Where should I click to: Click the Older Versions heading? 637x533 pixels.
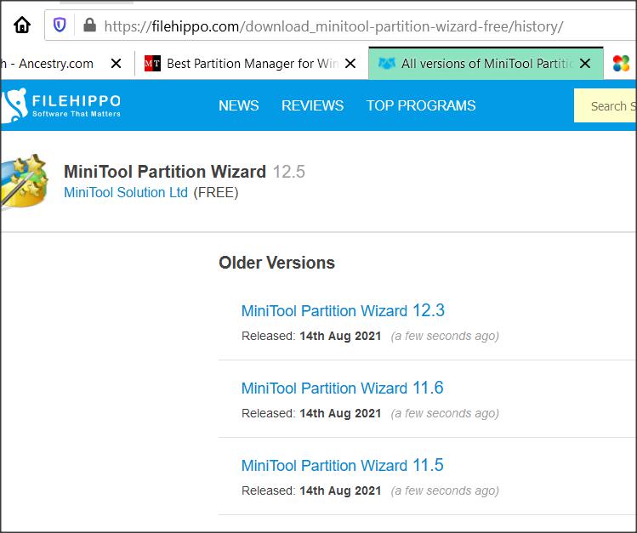[276, 263]
